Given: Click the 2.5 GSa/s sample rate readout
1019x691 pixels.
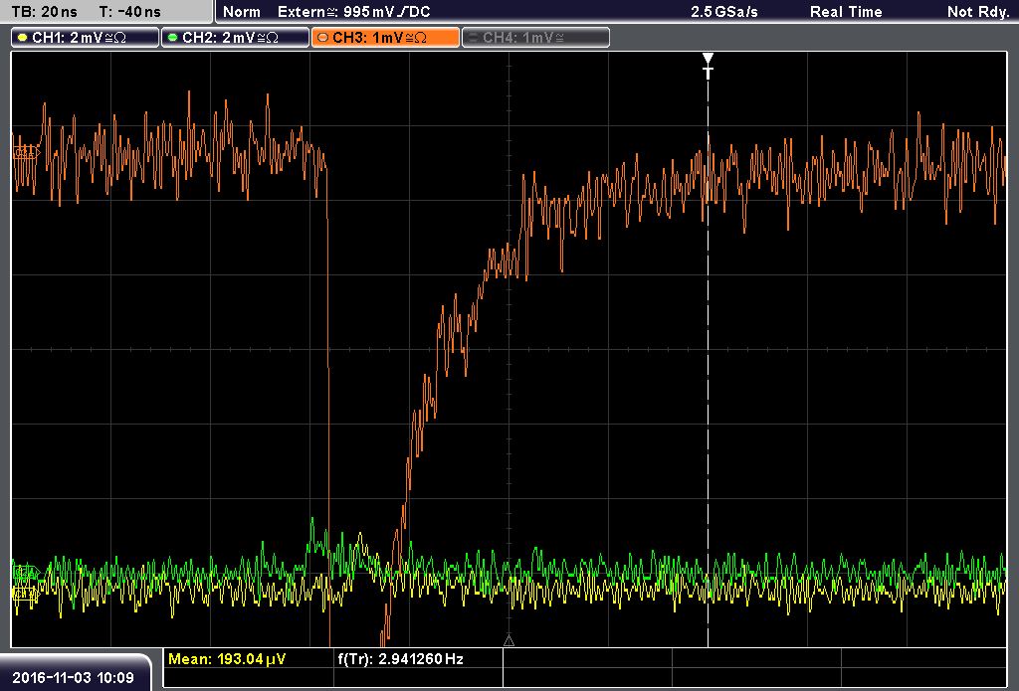Looking at the screenshot, I should [724, 12].
